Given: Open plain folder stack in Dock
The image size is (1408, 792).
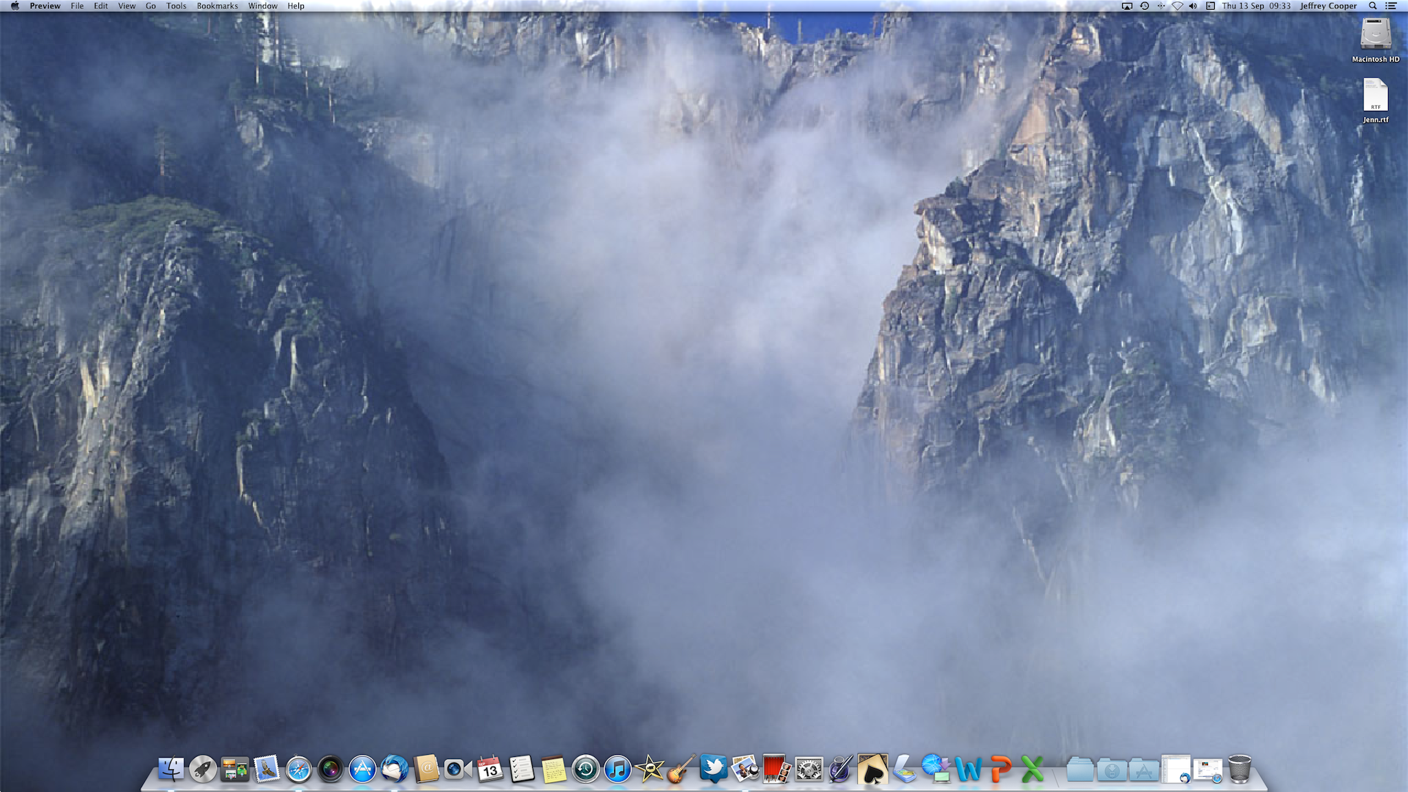Looking at the screenshot, I should coord(1080,769).
